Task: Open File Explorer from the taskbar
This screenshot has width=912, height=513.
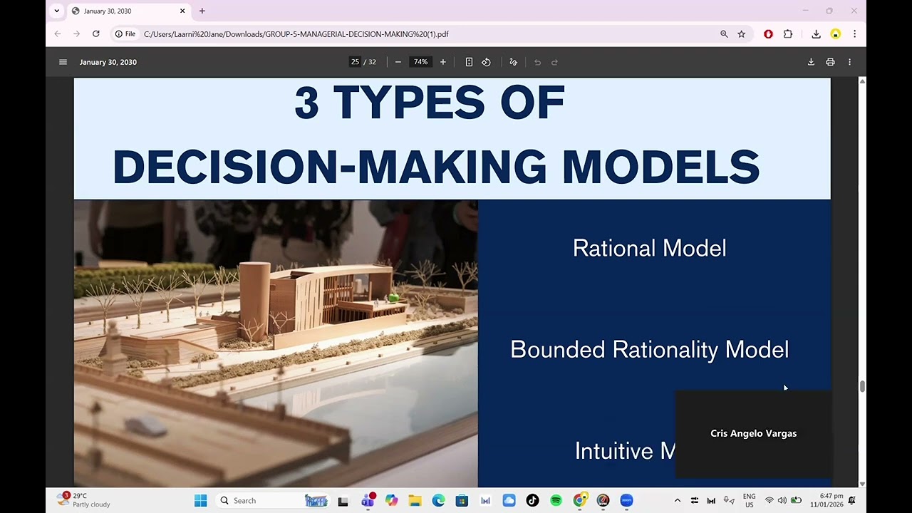Action: (415, 500)
